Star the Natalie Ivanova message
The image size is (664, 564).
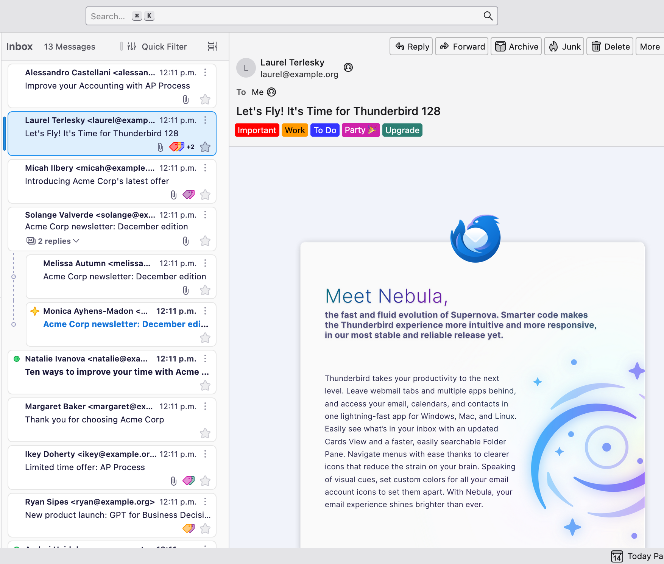[x=205, y=385]
